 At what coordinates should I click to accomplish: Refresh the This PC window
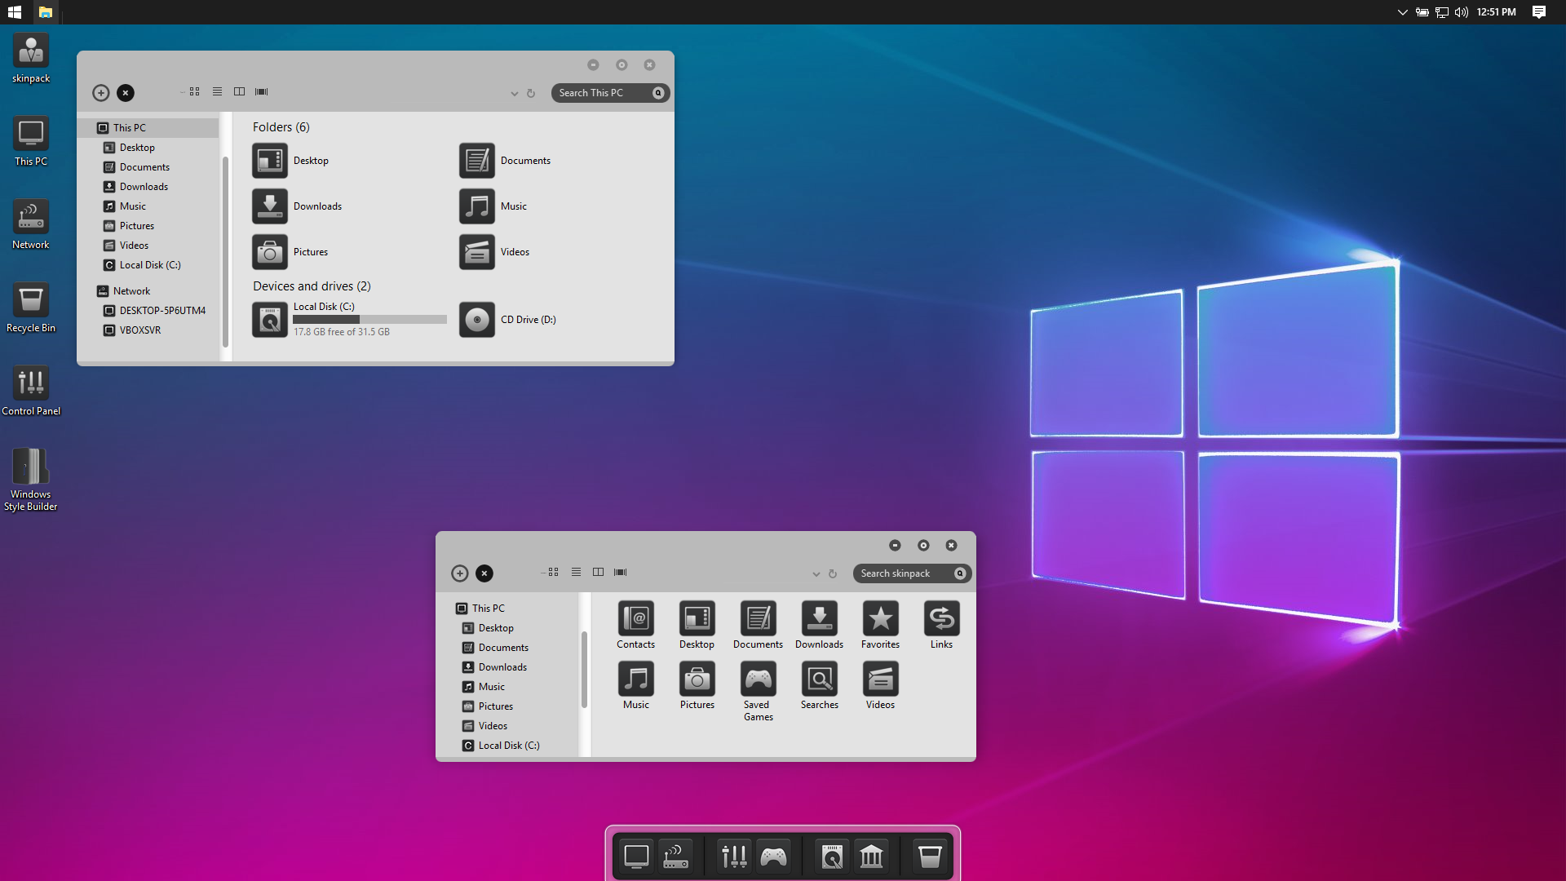tap(531, 94)
